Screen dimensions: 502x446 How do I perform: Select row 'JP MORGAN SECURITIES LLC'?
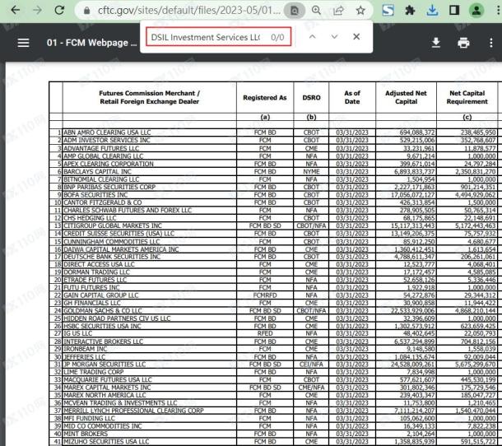click(273, 365)
